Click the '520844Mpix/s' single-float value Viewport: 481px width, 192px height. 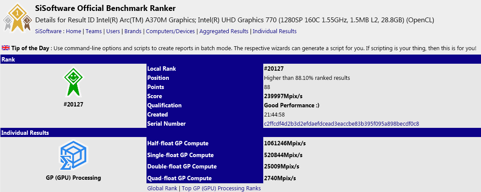click(283, 155)
